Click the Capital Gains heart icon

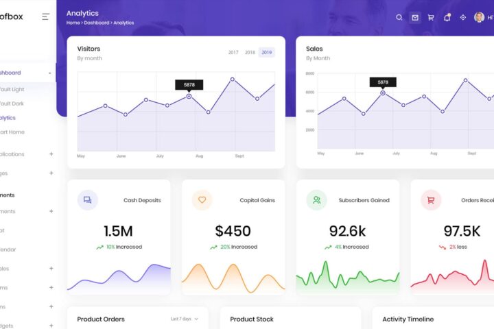pos(202,200)
